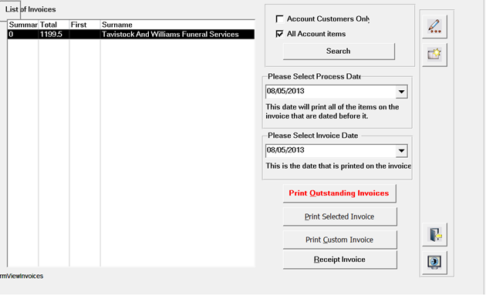The height and width of the screenshot is (295, 486).
Task: Click into the Process Date field
Action: click(330, 92)
